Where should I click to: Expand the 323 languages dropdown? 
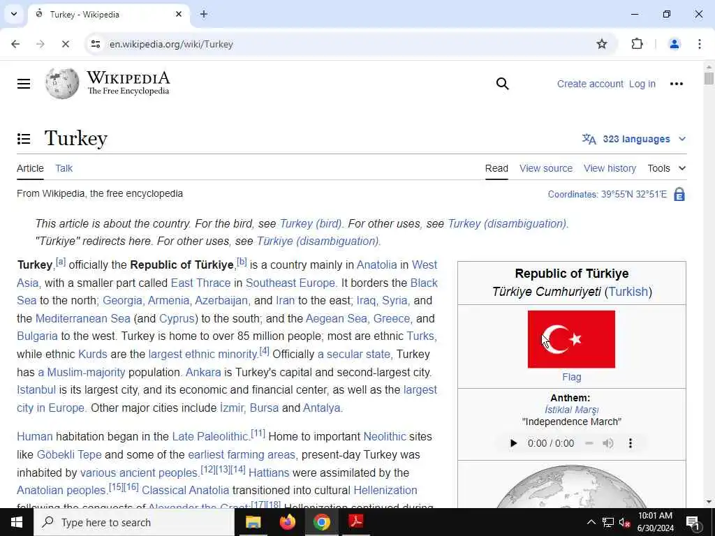point(634,139)
